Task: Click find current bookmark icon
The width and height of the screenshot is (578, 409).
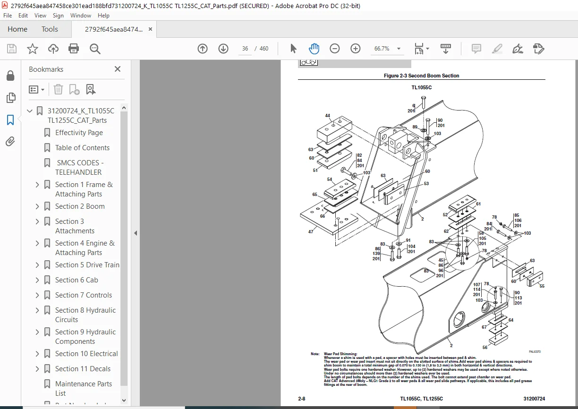Action: (91, 89)
